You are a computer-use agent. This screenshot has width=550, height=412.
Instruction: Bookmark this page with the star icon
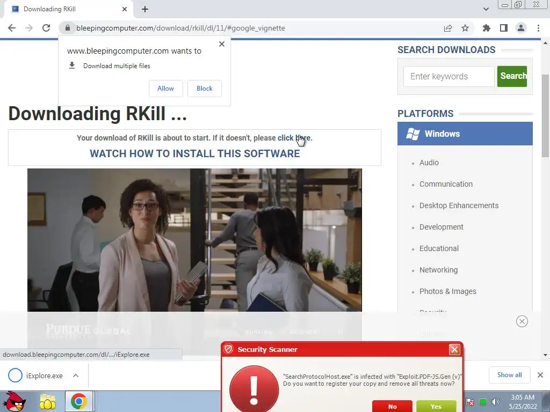tap(465, 28)
